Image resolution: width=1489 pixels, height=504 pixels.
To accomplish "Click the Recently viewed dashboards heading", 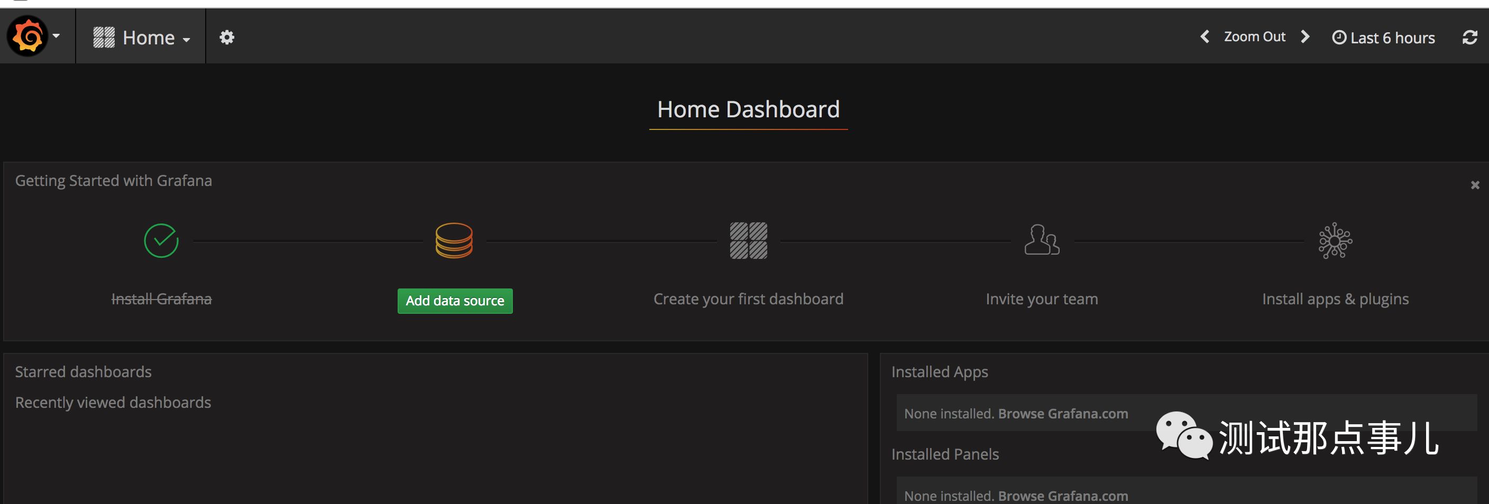I will pos(113,403).
